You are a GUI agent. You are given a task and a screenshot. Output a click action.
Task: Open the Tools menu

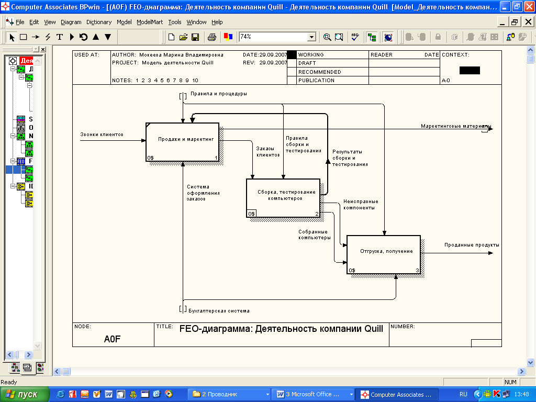175,22
